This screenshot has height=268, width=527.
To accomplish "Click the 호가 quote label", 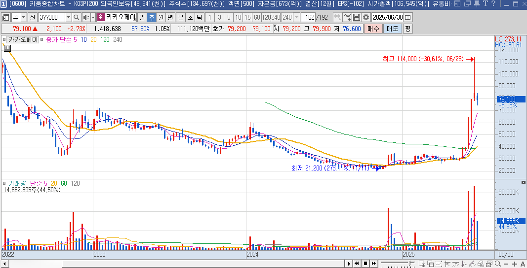I will click(x=218, y=29).
